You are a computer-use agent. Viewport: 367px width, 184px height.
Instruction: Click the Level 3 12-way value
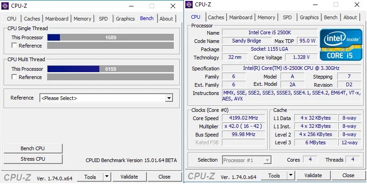click(x=350, y=142)
